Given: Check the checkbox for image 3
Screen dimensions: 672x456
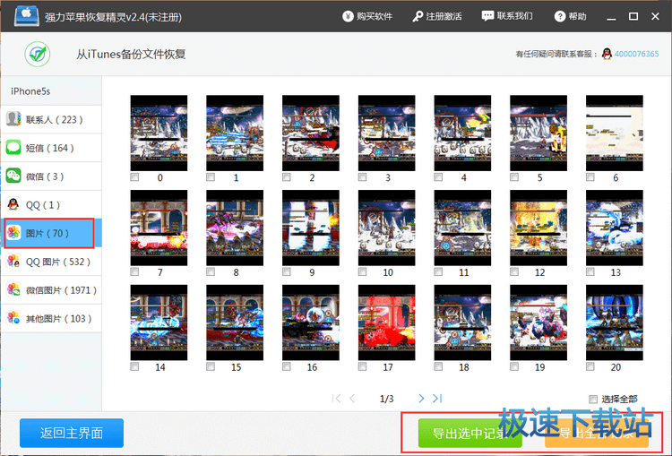Looking at the screenshot, I should [x=363, y=177].
